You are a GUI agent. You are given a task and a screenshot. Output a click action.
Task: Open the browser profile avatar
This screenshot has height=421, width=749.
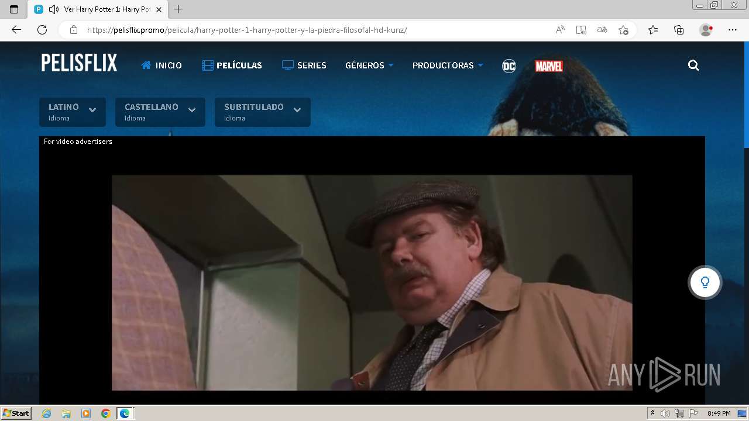pos(706,30)
